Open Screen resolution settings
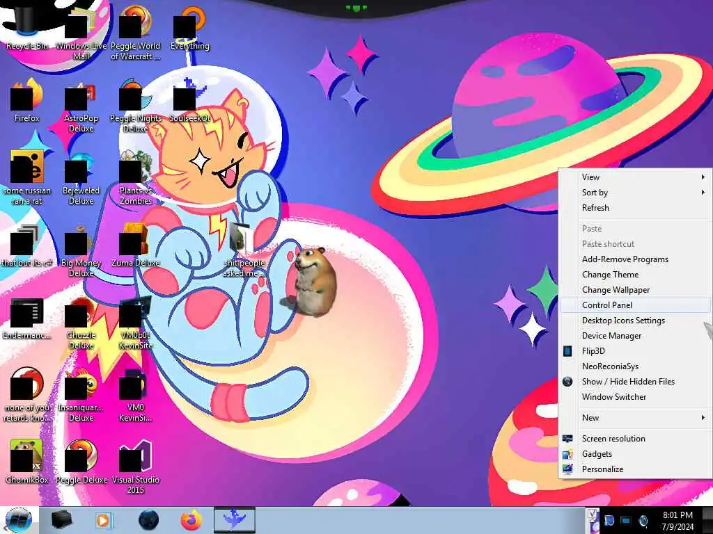 (x=635, y=439)
